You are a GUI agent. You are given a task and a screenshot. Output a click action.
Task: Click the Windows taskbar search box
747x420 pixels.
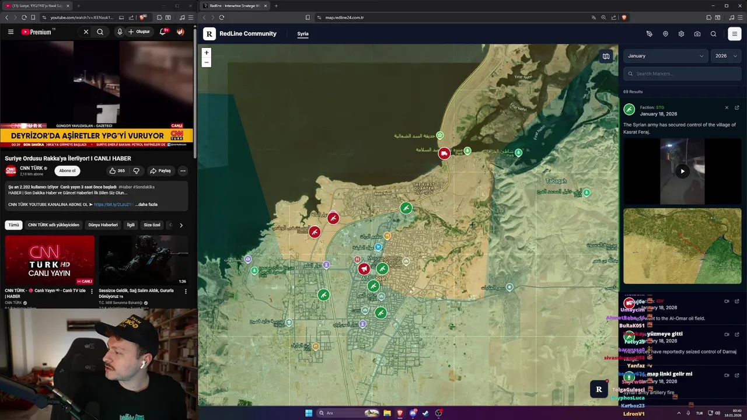(348, 413)
